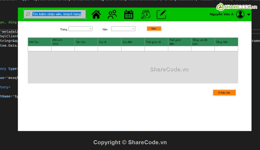Click the user profile avatar icon

click(240, 14)
